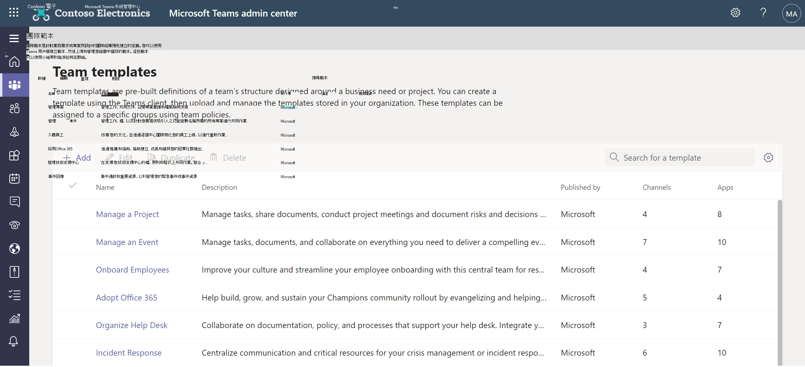805x367 pixels.
Task: Focus the Search for a template field
Action: 679,158
